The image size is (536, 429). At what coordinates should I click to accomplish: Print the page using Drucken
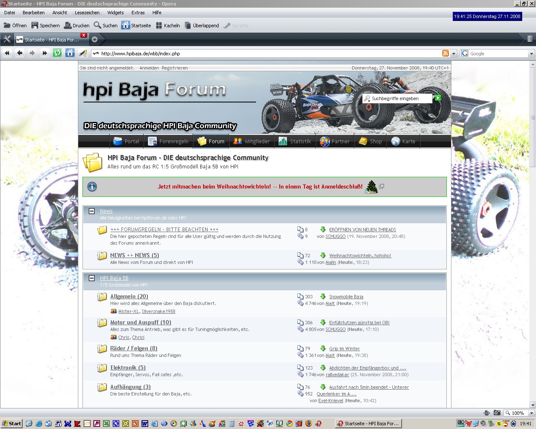tap(77, 26)
